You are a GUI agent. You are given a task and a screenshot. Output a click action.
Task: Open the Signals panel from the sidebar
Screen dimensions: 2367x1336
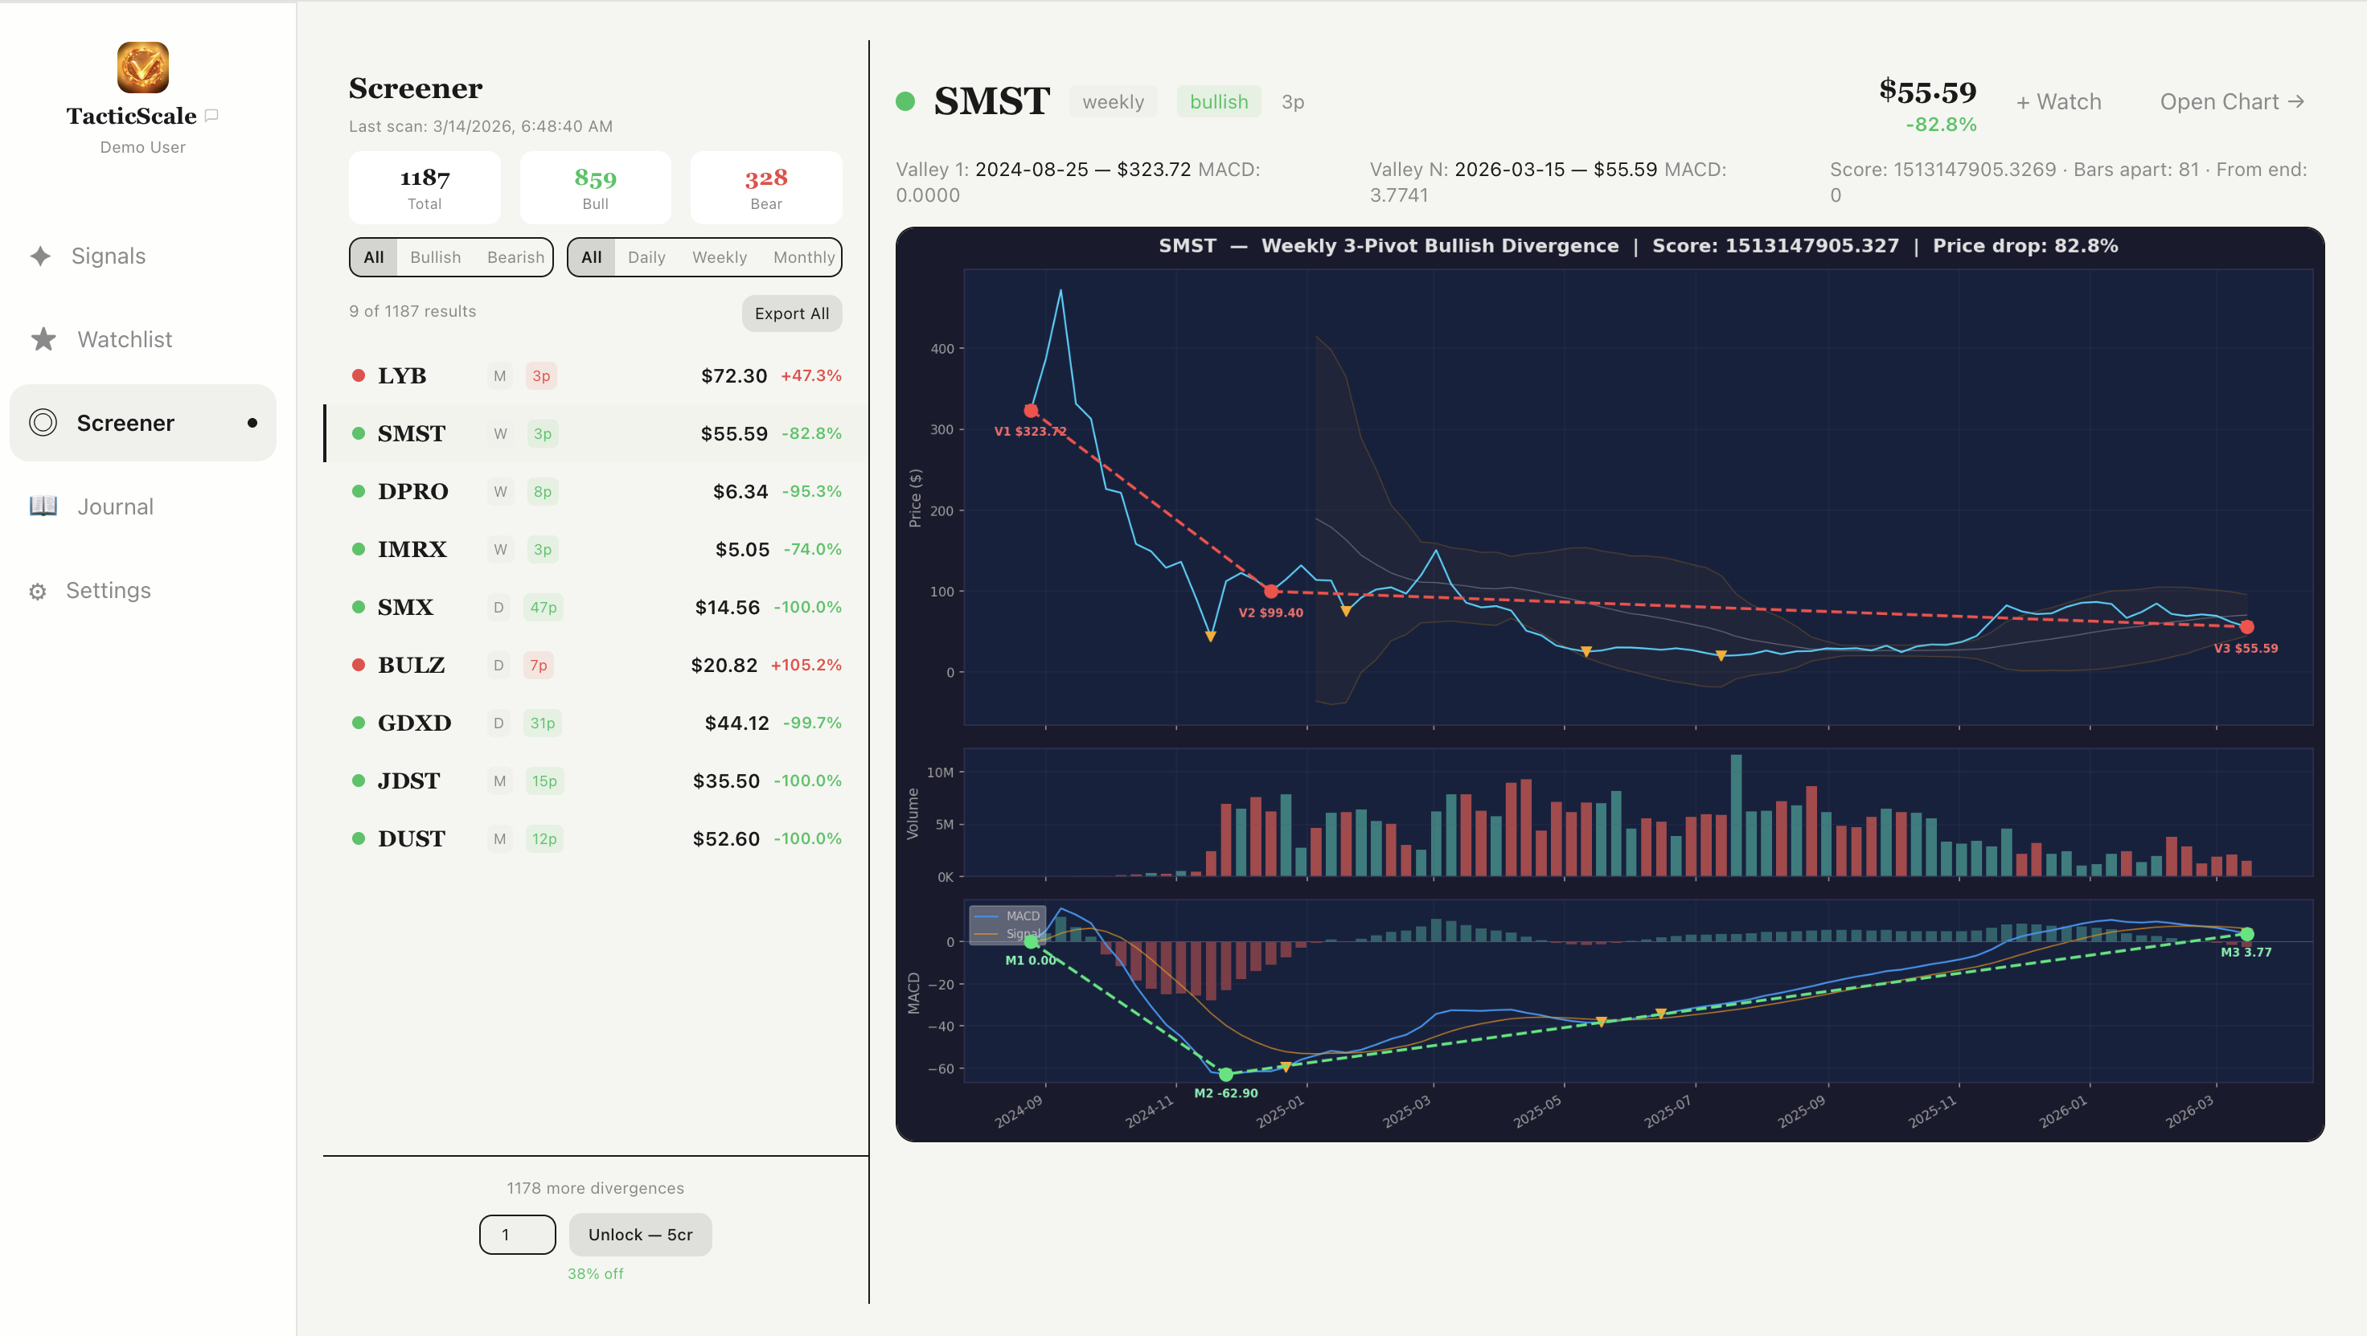[108, 256]
